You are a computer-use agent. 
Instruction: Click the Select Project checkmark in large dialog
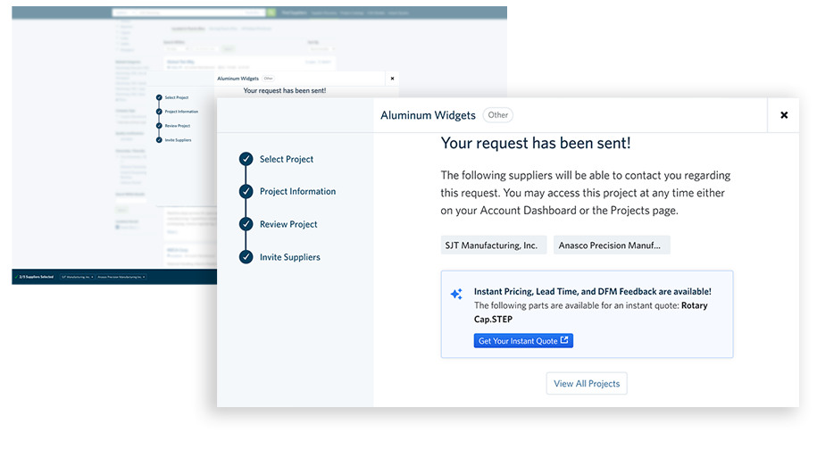[x=246, y=159]
